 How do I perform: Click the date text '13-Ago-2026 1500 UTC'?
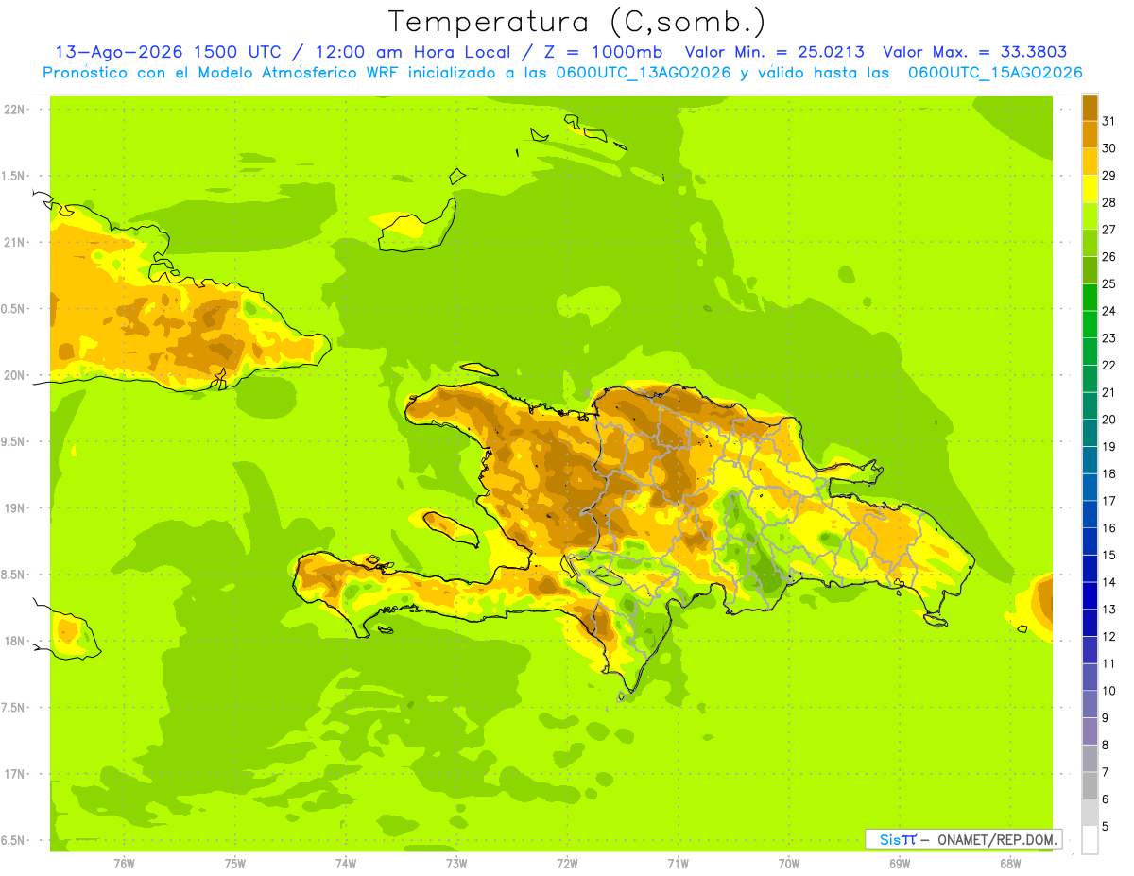point(166,52)
